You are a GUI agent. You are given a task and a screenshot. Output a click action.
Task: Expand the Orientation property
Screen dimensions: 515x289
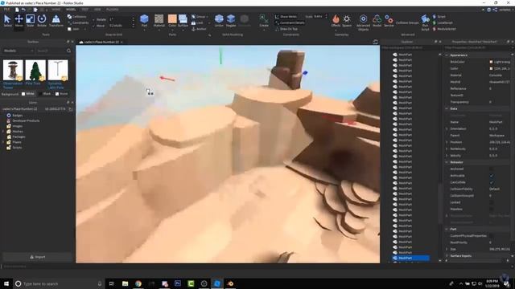point(447,128)
